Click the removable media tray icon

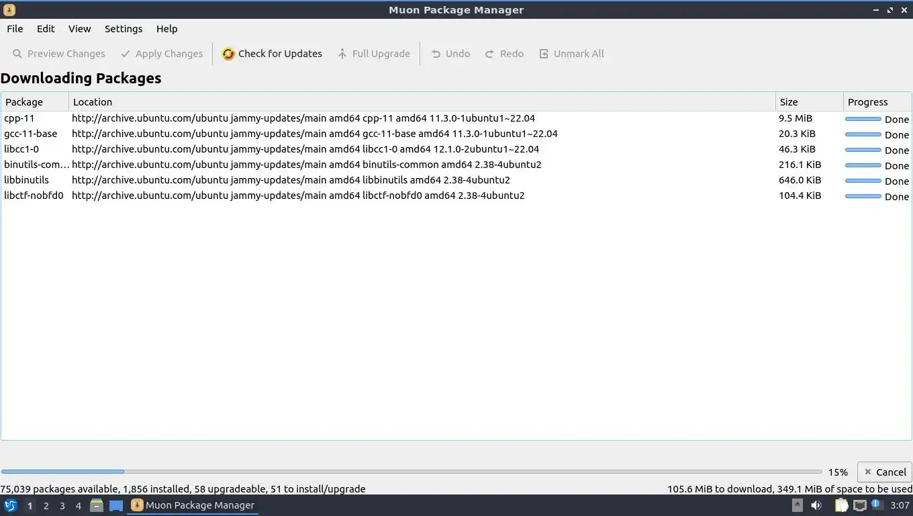[x=797, y=505]
